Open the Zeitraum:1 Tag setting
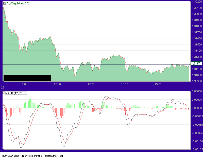Image resolution: width=203 pixels, height=158 pixels. pos(54,156)
